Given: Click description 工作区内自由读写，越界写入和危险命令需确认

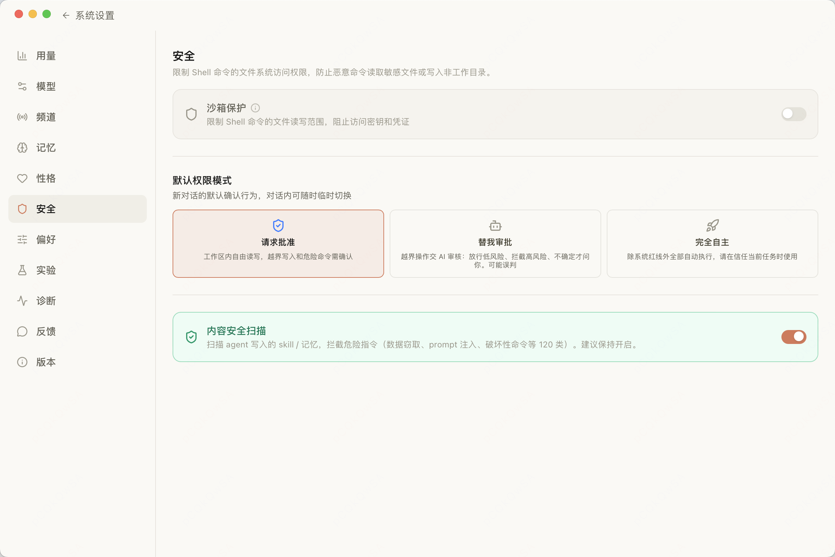Looking at the screenshot, I should click(278, 257).
